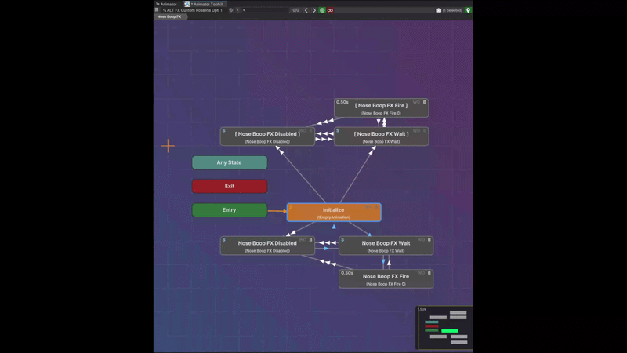Toggle WD on the Initialize state

pyautogui.click(x=368, y=207)
